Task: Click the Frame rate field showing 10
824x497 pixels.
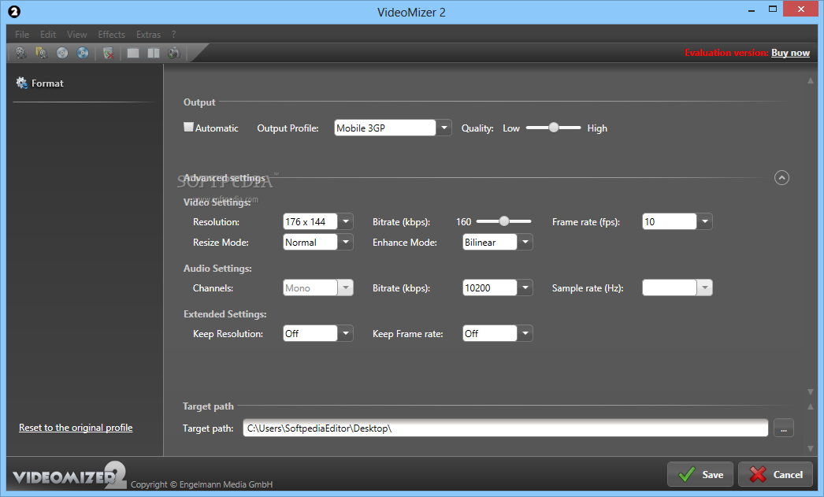Action: click(x=670, y=221)
